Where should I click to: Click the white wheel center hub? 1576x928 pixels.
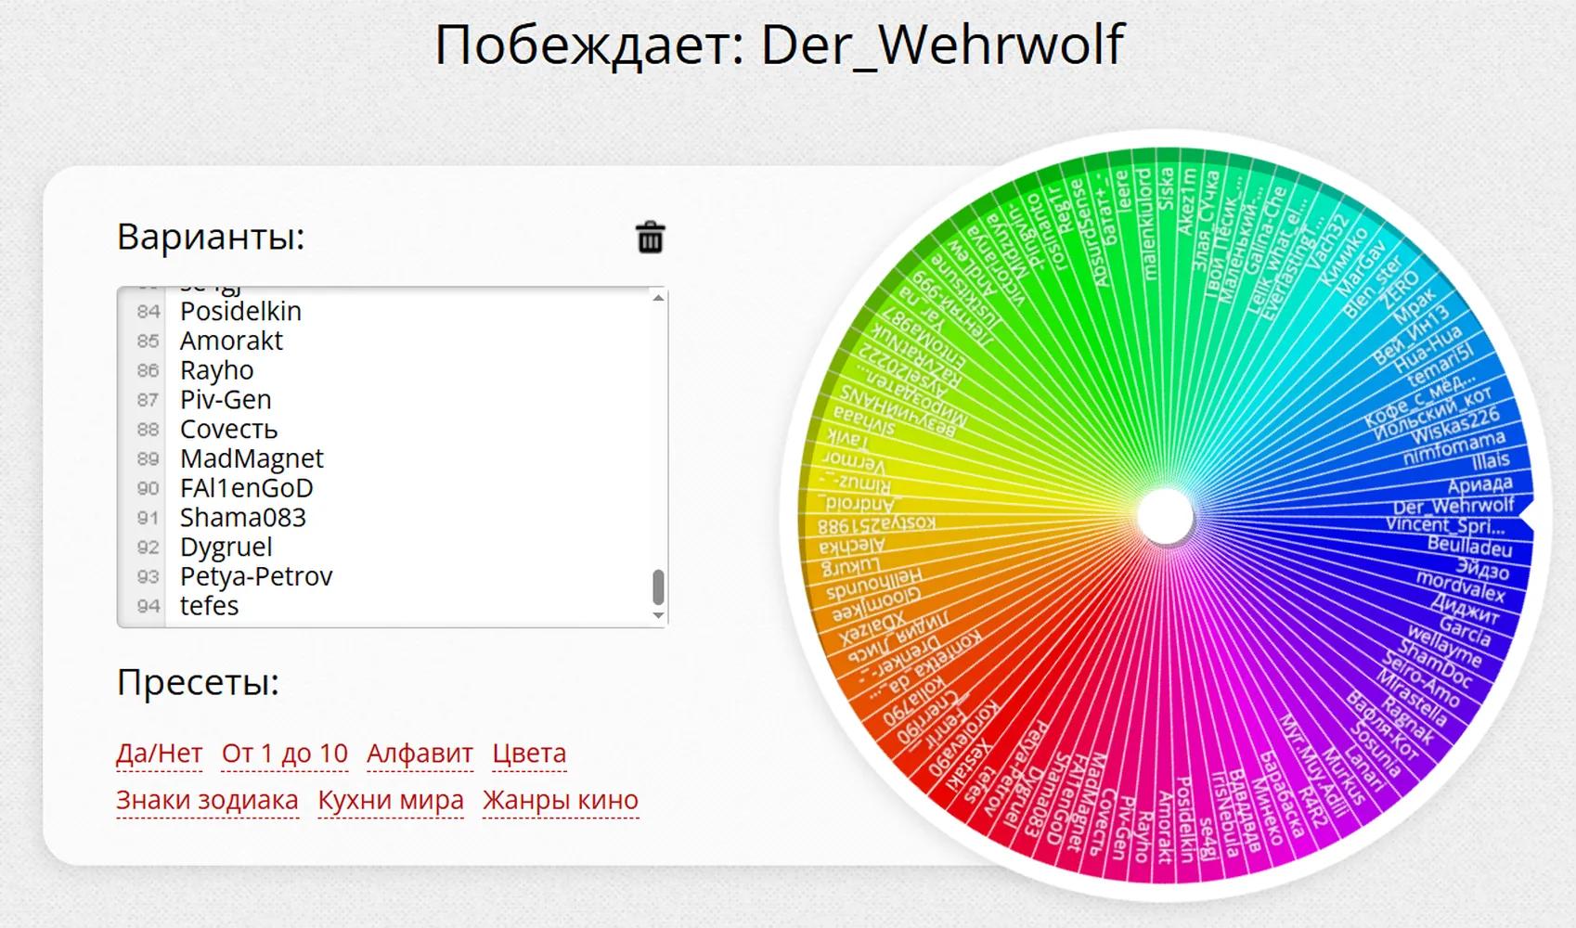coord(1165,516)
